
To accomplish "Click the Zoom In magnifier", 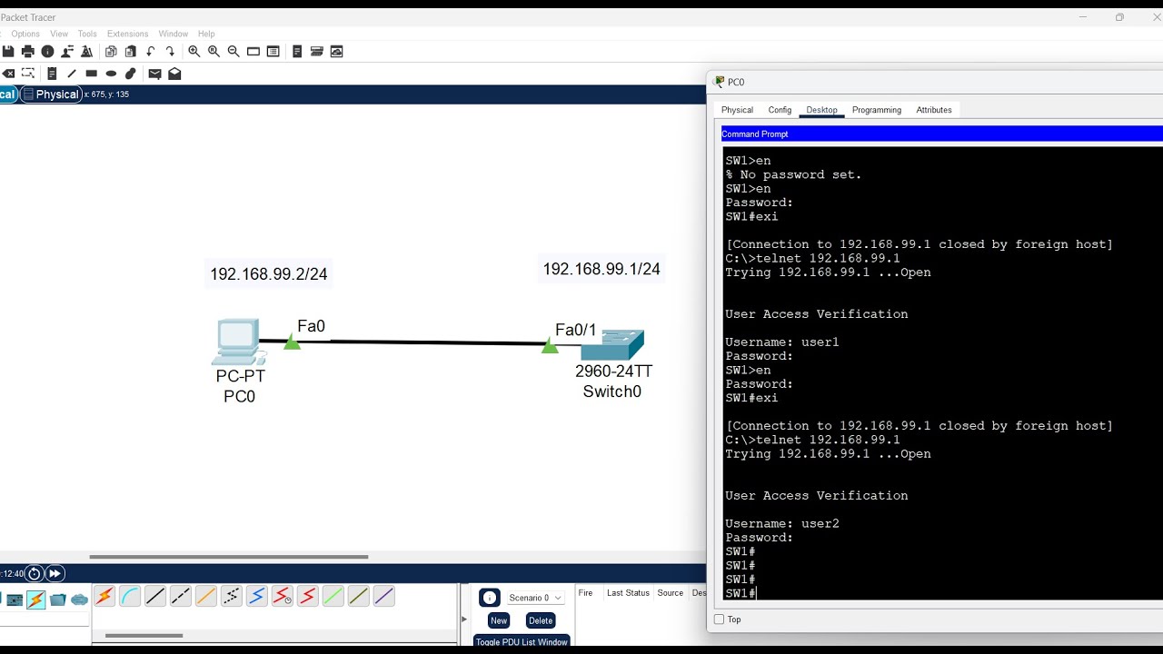I will click(194, 52).
